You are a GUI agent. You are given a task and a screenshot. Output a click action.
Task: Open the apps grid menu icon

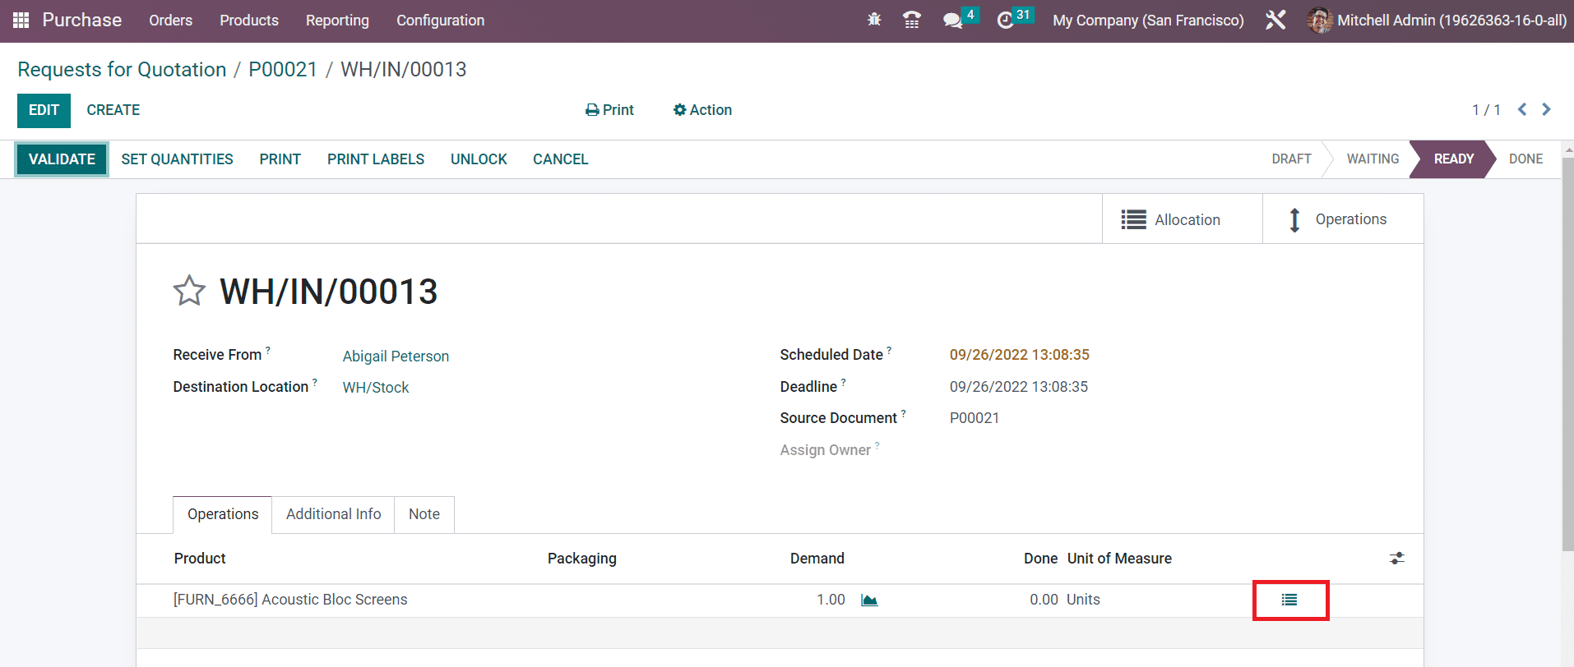coord(21,21)
